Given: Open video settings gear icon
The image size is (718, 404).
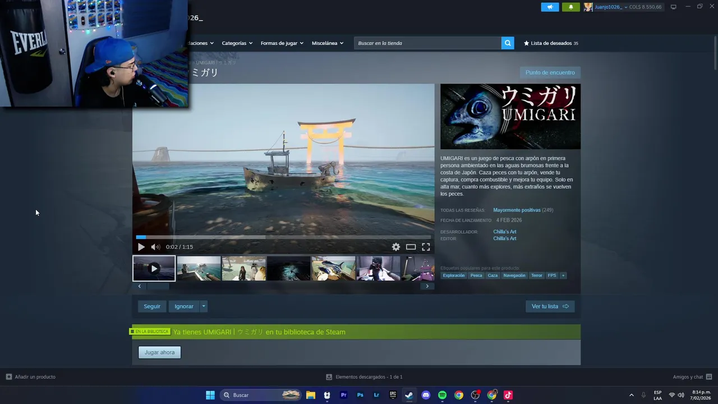Looking at the screenshot, I should [396, 247].
